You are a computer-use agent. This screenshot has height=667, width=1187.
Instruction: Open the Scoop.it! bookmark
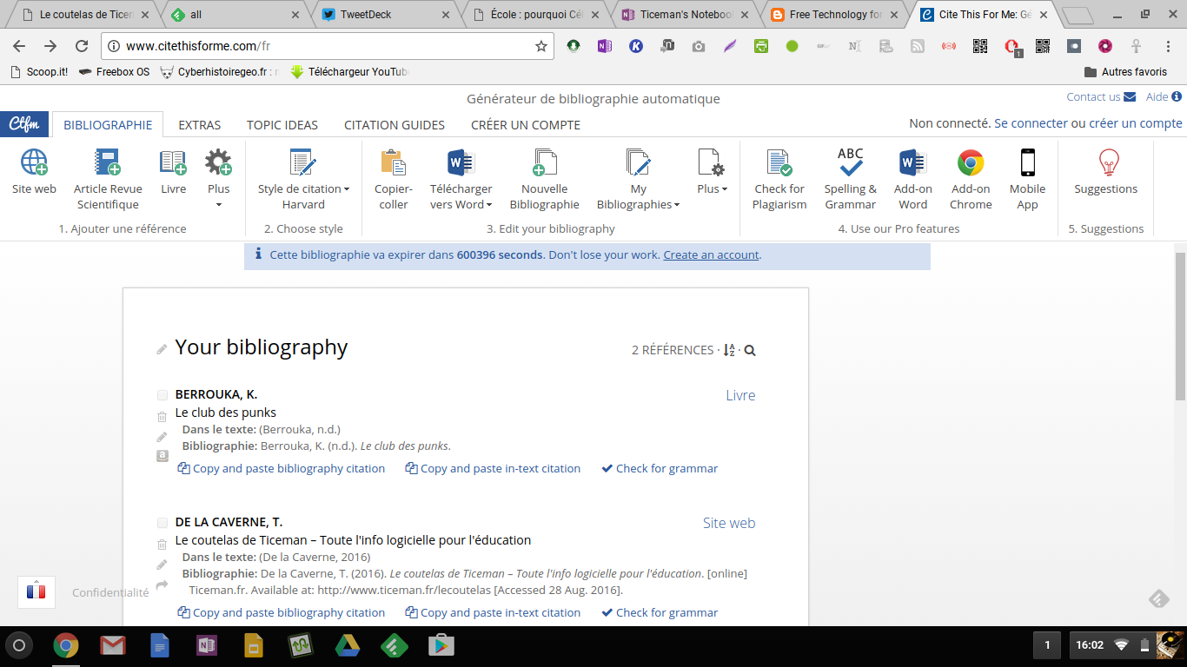click(x=40, y=72)
